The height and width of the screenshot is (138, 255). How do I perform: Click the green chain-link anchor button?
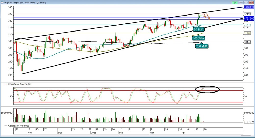click(235, 3)
